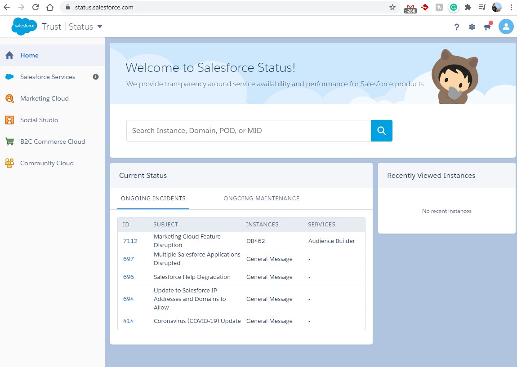The width and height of the screenshot is (517, 367).
Task: Click Marketing Cloud Feature Disruption subject
Action: (x=187, y=241)
